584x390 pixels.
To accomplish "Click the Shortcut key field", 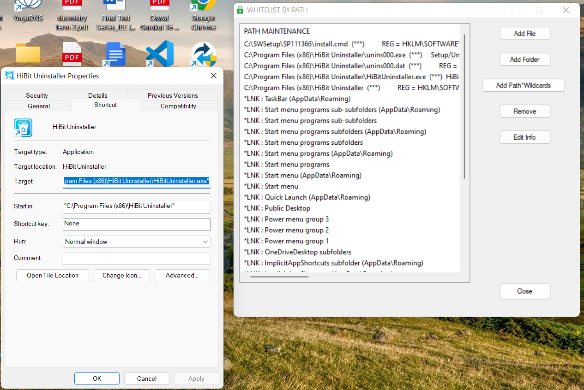I will coord(137,224).
